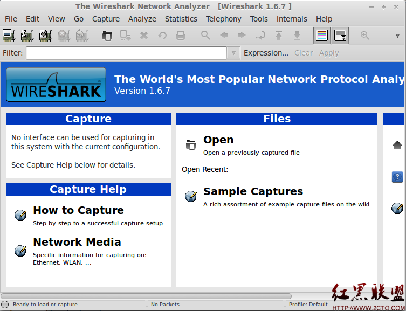The height and width of the screenshot is (311, 406).
Task: Click the No Packets status text
Action: (165, 305)
